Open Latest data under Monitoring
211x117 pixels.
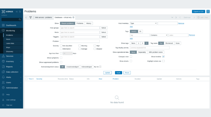click(10, 43)
